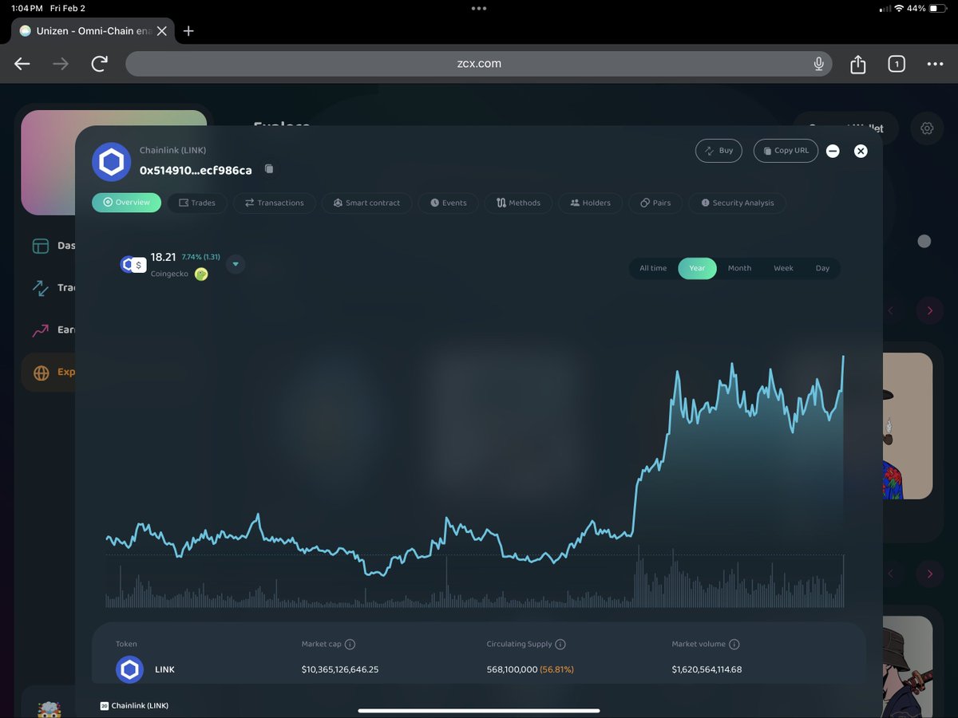
Task: Open the Trade sidebar swap icon
Action: point(41,288)
